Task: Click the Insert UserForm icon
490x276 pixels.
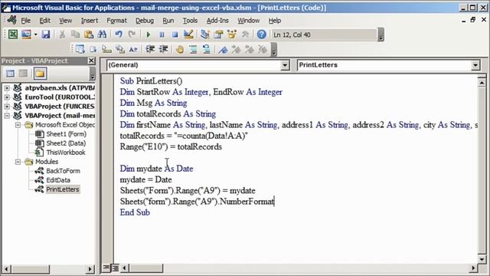Action: pos(26,34)
